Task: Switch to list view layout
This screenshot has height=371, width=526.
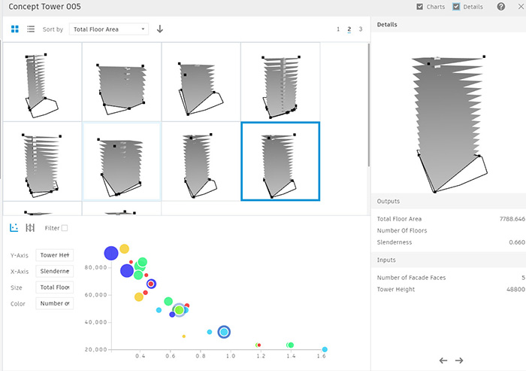Action: pos(31,29)
